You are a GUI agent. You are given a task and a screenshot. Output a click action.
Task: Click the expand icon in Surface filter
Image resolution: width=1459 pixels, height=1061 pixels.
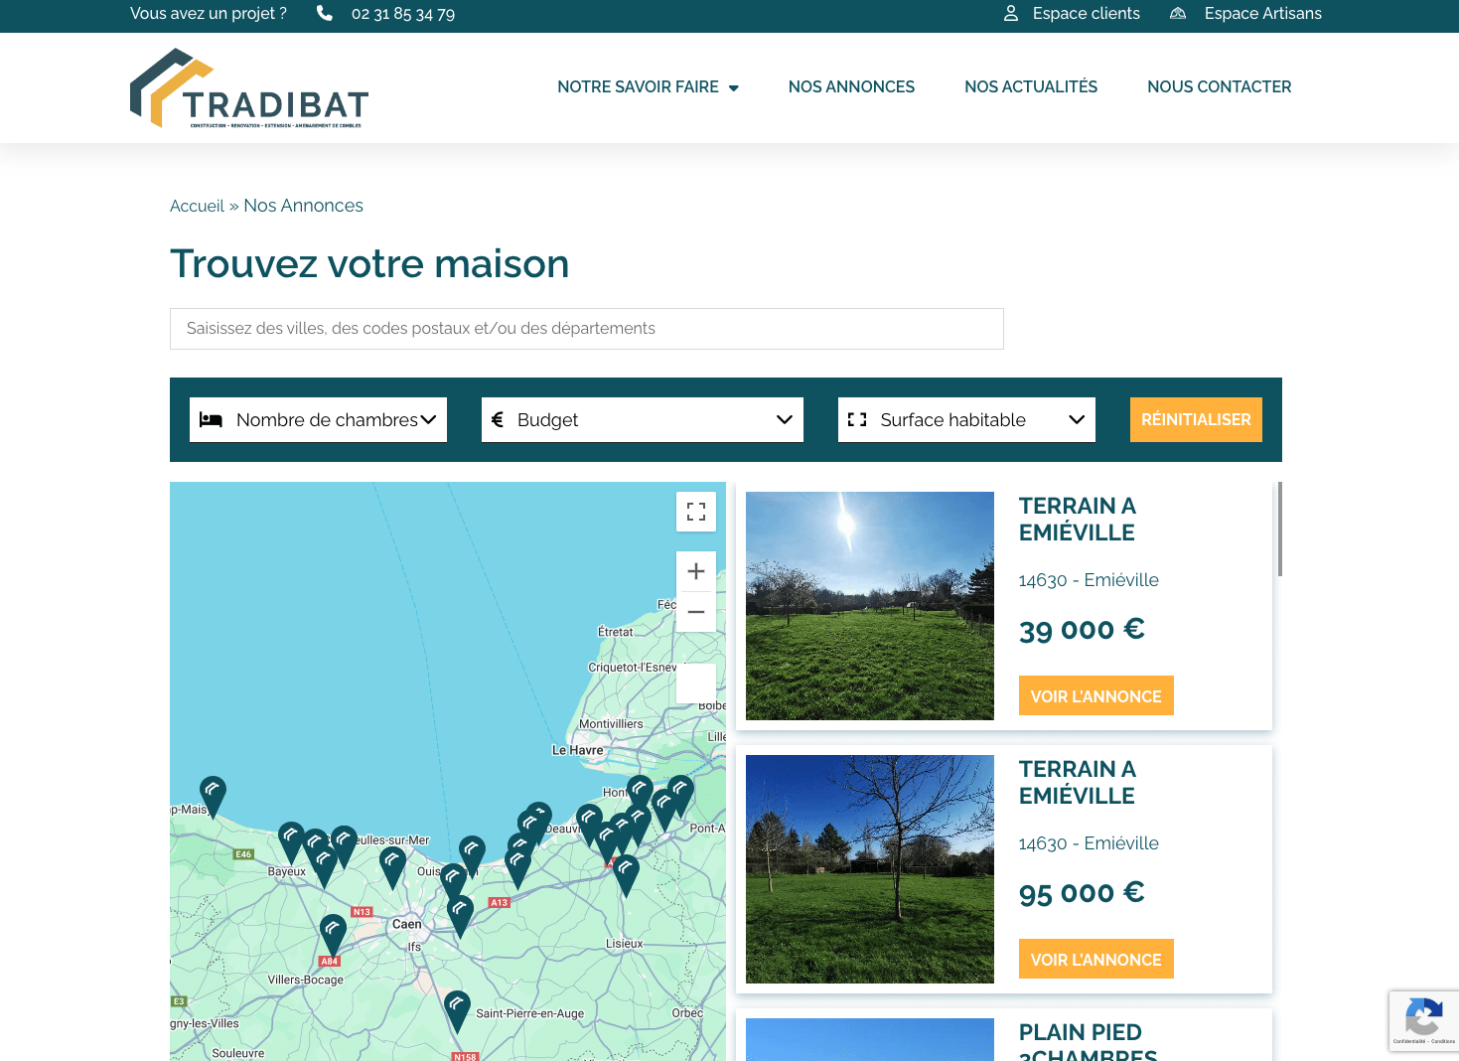[x=857, y=419]
